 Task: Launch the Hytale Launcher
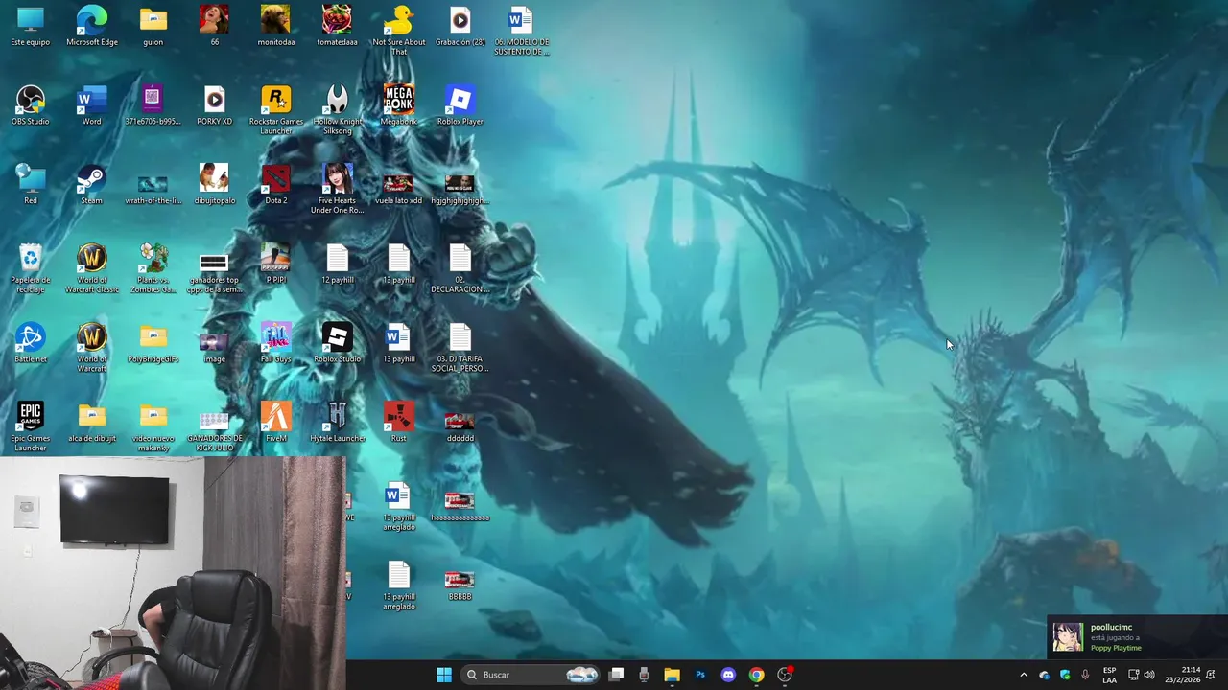point(338,422)
